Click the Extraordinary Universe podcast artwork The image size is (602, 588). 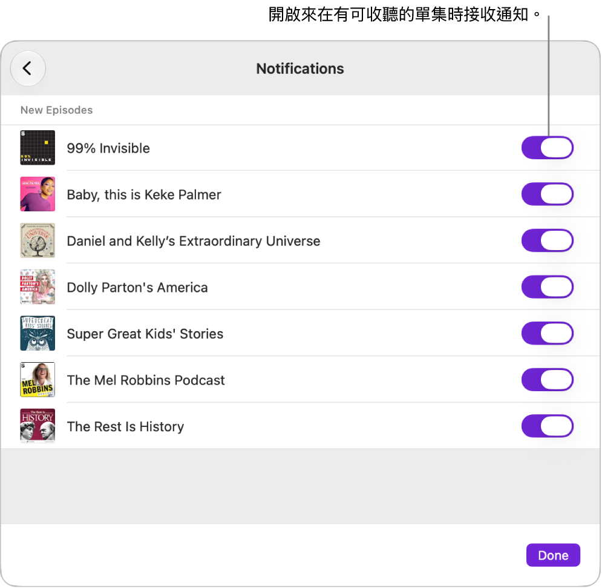pyautogui.click(x=38, y=240)
